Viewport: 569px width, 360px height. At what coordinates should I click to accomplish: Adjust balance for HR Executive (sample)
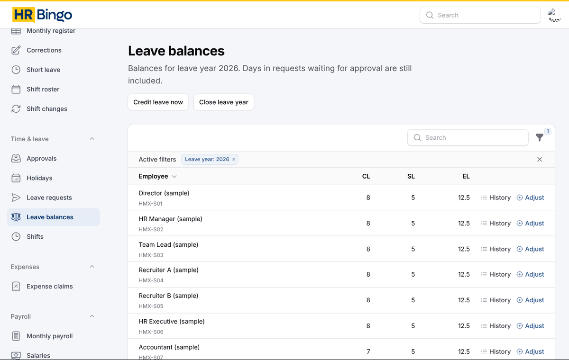[530, 326]
